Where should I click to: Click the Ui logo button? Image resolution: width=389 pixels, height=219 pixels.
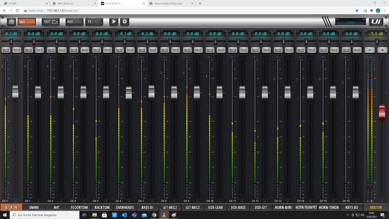coord(376,22)
